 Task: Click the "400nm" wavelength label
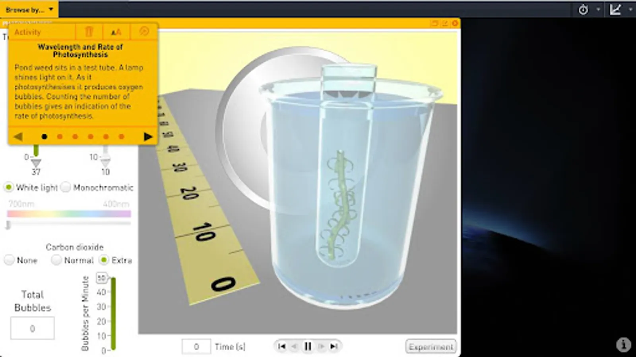(116, 204)
